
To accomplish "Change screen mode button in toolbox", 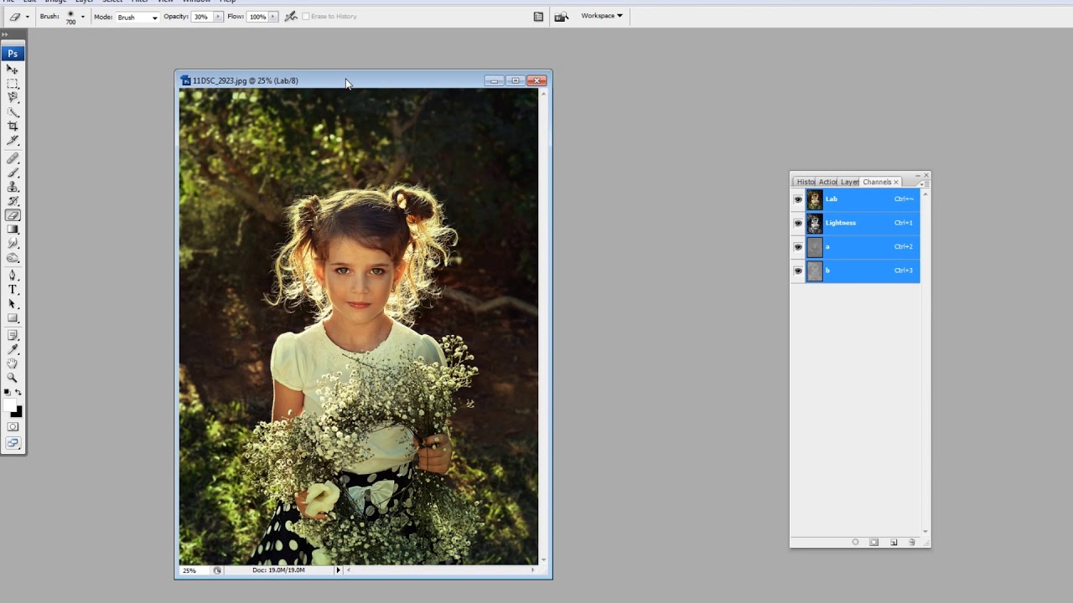I will point(13,443).
